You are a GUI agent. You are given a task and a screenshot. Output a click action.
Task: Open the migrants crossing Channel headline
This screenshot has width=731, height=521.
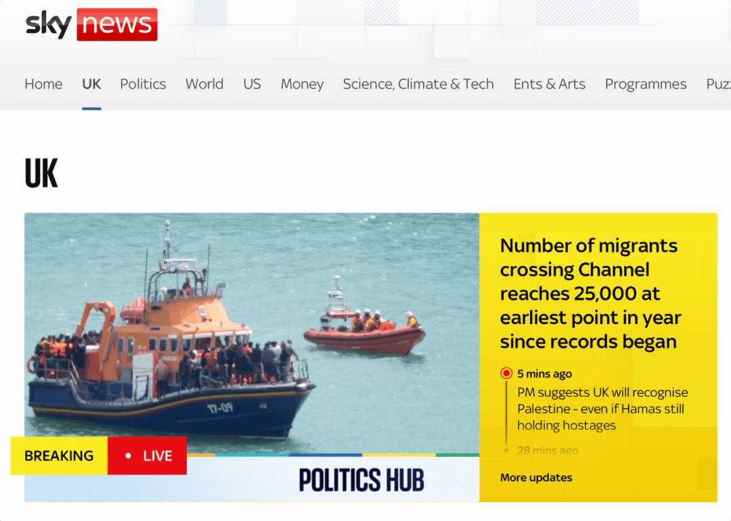click(x=590, y=294)
